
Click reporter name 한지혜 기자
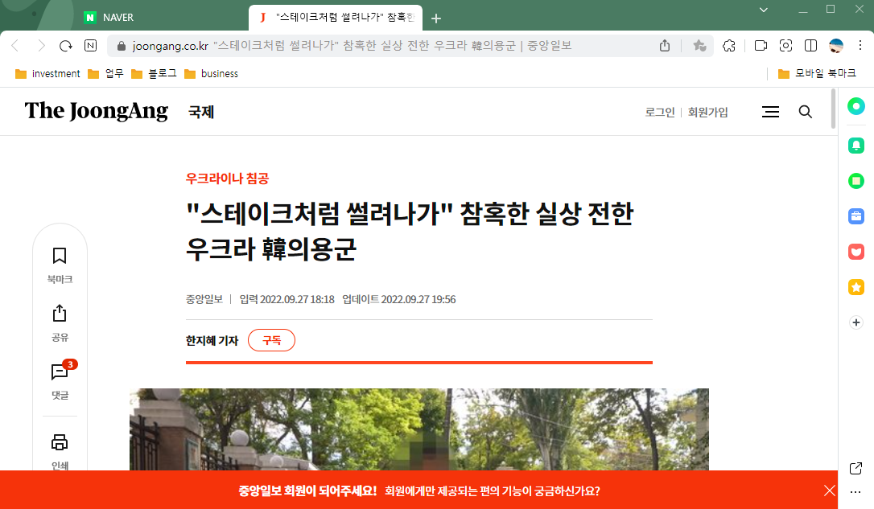(x=212, y=340)
